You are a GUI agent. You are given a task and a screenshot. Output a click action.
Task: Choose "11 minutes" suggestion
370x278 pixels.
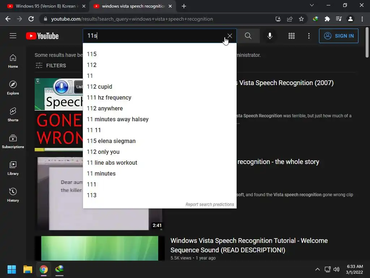(159, 174)
